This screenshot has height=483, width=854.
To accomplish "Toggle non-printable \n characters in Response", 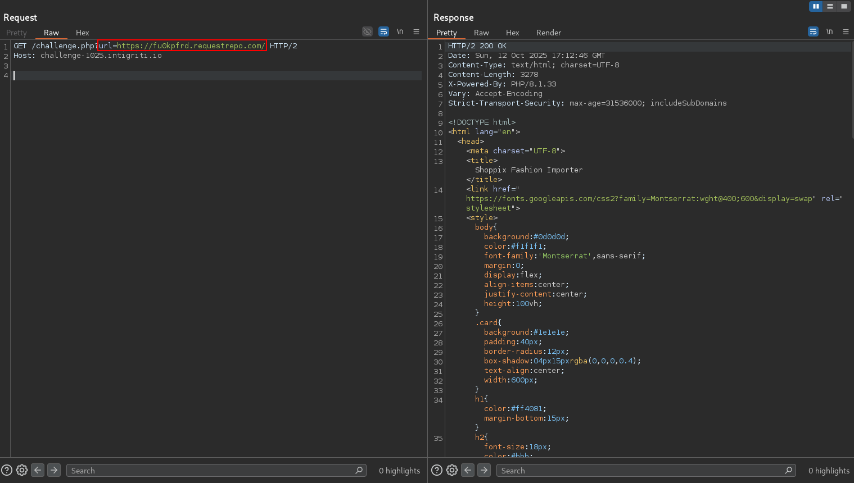I will pos(829,32).
